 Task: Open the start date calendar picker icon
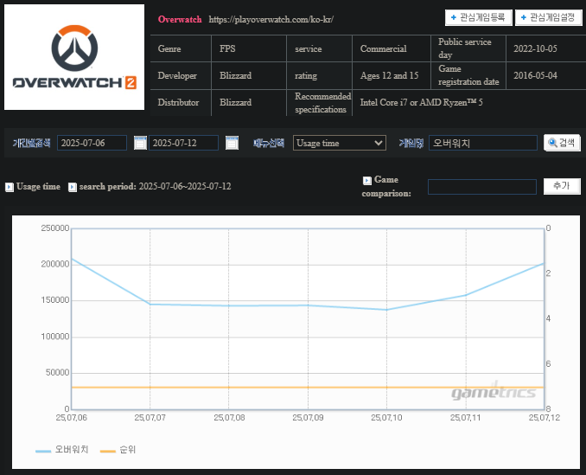140,143
